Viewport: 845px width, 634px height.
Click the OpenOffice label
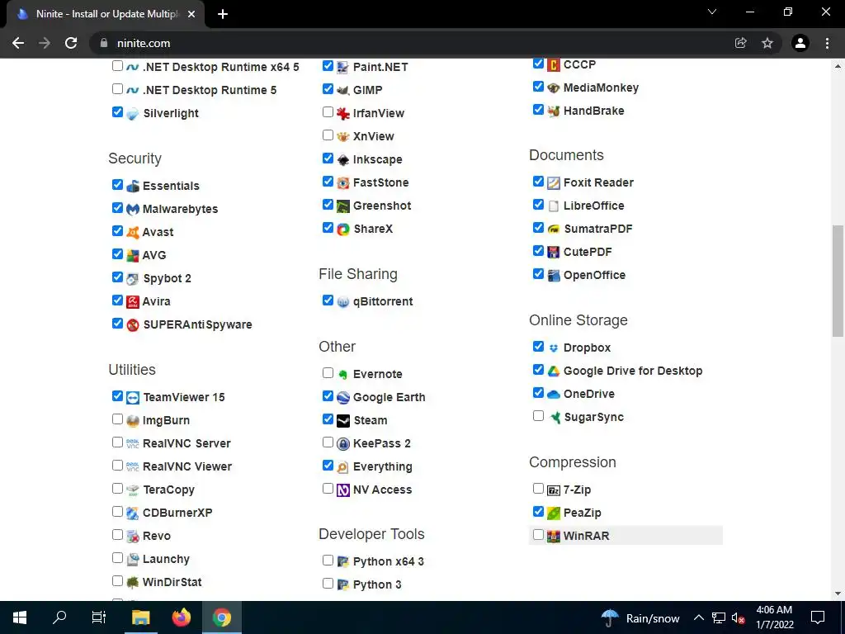pyautogui.click(x=594, y=275)
